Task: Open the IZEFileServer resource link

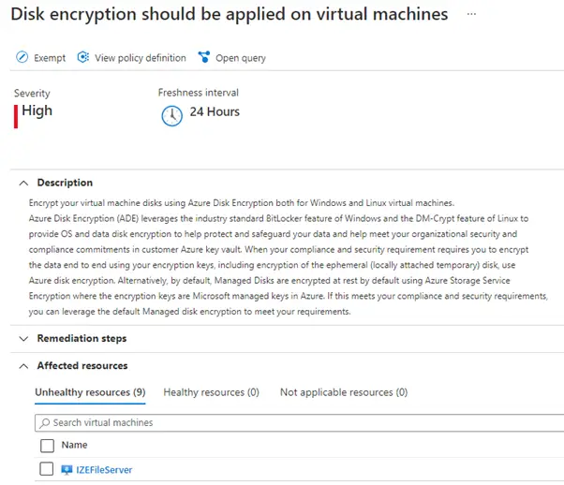Action: click(x=103, y=470)
